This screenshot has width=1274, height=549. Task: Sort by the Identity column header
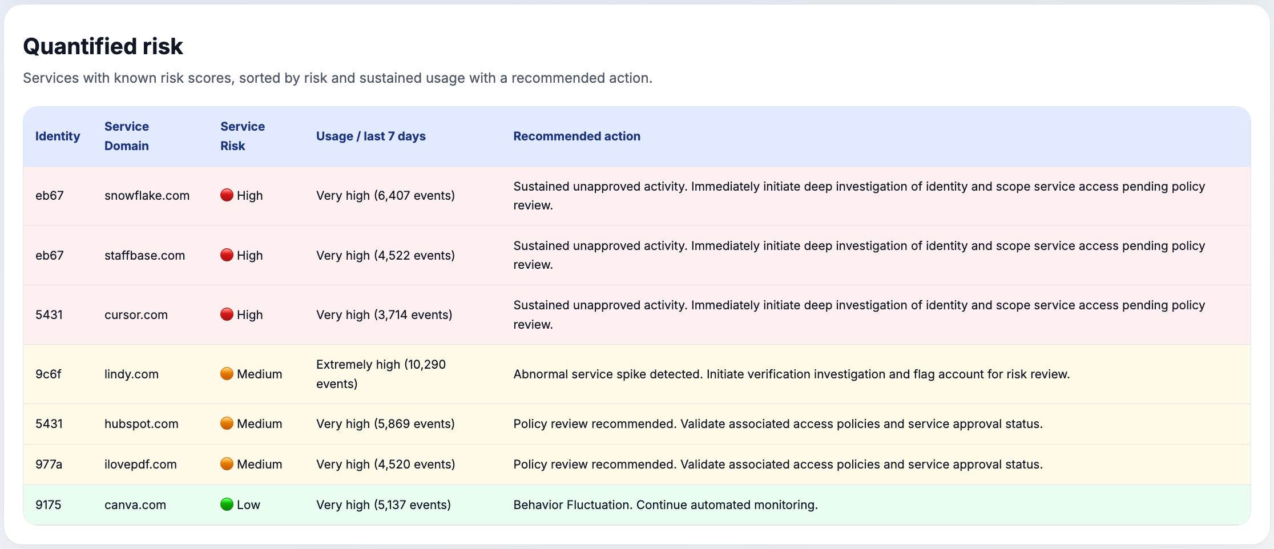57,136
